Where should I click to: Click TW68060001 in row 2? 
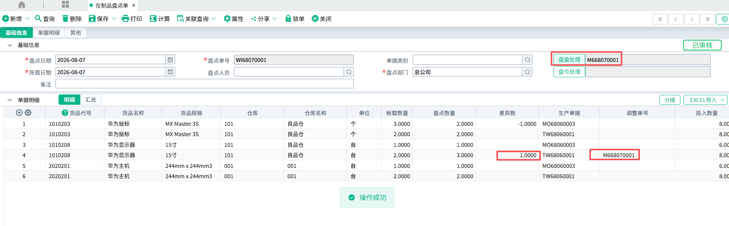pos(558,134)
